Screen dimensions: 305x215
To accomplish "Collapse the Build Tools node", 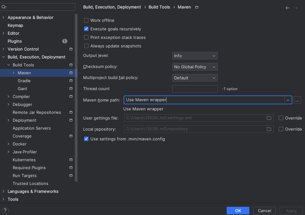I will [9, 65].
